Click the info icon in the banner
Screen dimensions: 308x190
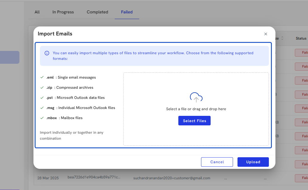47,53
